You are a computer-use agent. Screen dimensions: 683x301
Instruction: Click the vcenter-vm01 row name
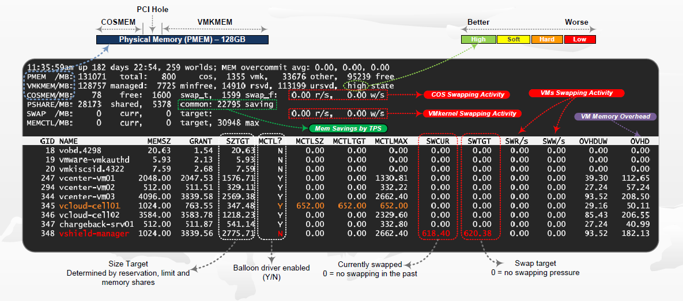[88, 178]
